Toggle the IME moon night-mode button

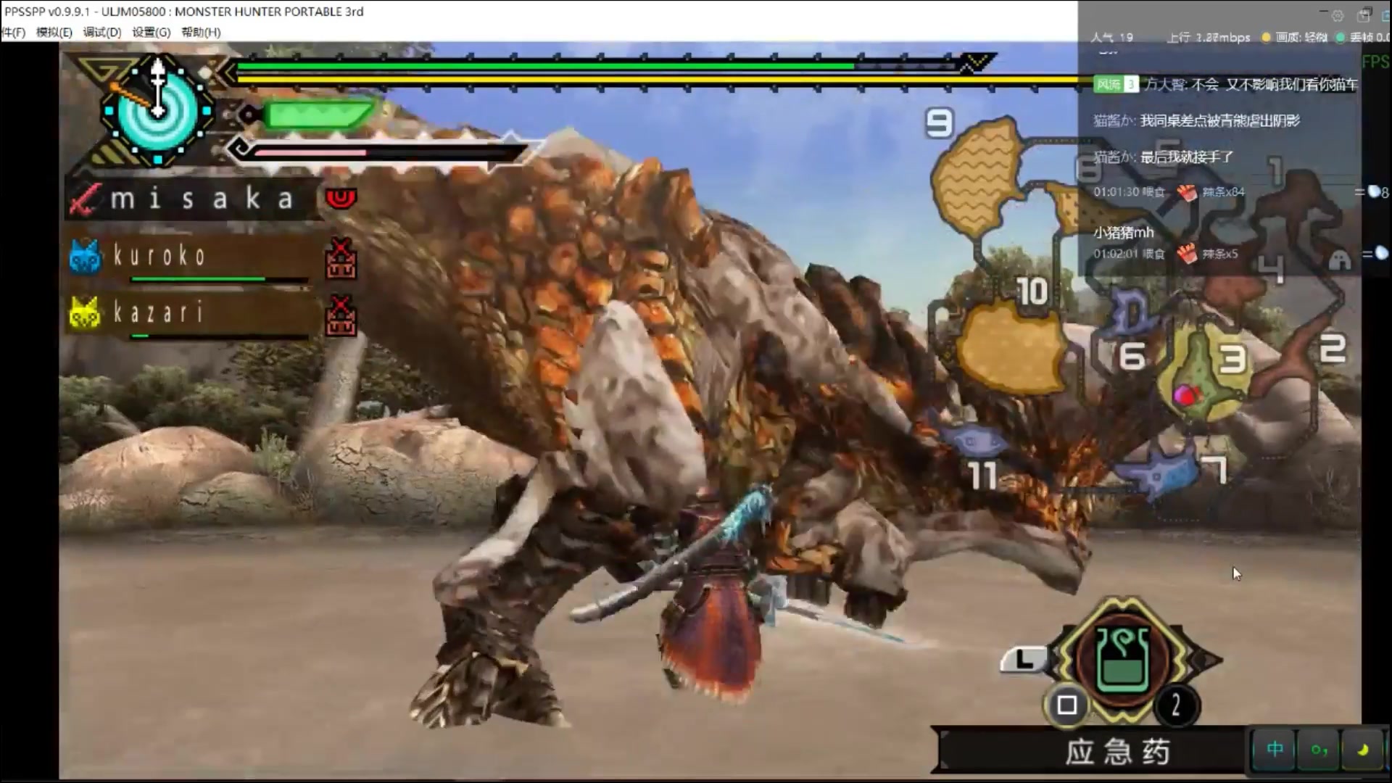[x=1362, y=749]
